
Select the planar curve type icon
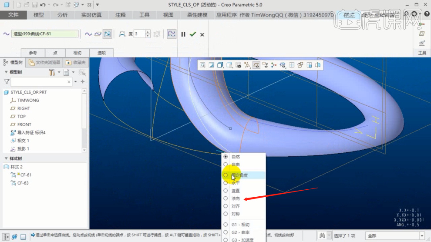coord(98,34)
